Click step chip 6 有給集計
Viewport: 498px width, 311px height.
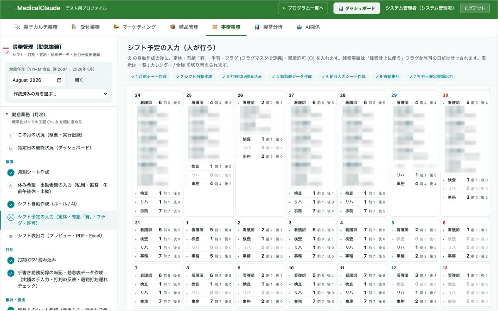(x=387, y=77)
